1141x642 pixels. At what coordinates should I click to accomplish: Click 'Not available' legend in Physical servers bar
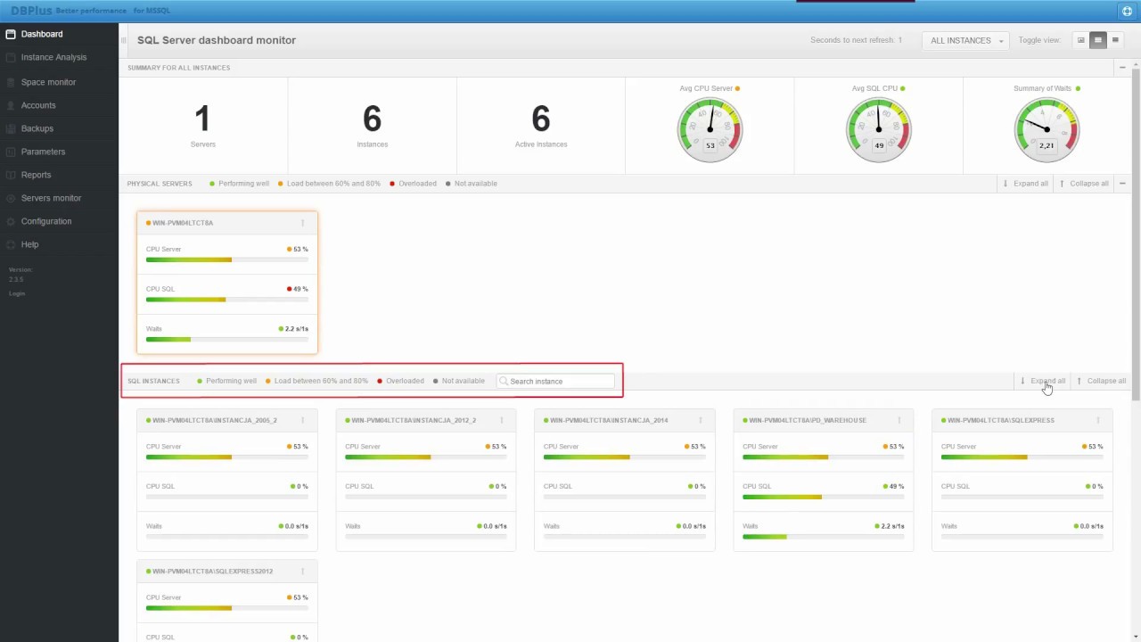point(472,184)
